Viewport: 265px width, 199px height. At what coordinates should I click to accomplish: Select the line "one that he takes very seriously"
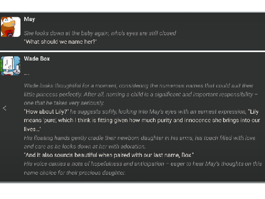click(64, 103)
